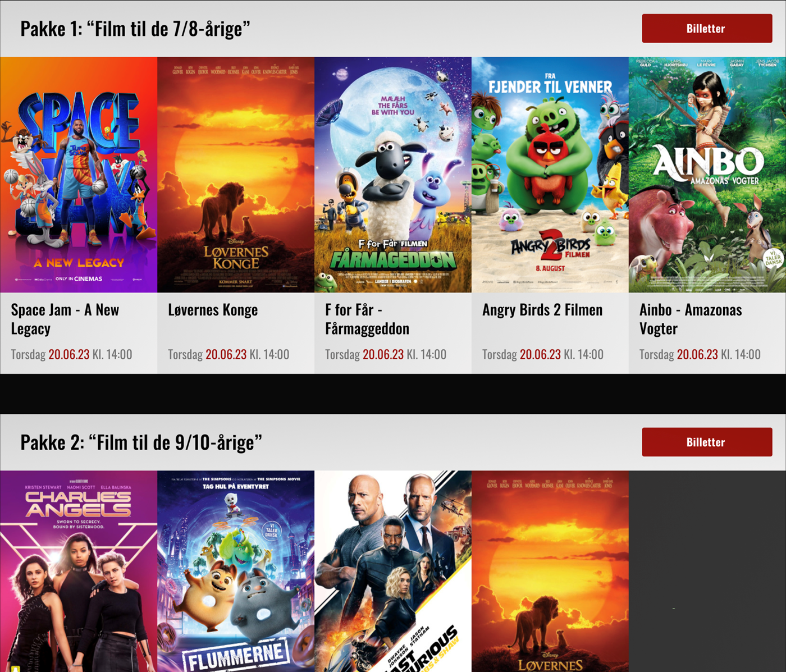
Task: Click the Pakke 1 Film til de 7/8-årige heading
Action: [135, 29]
